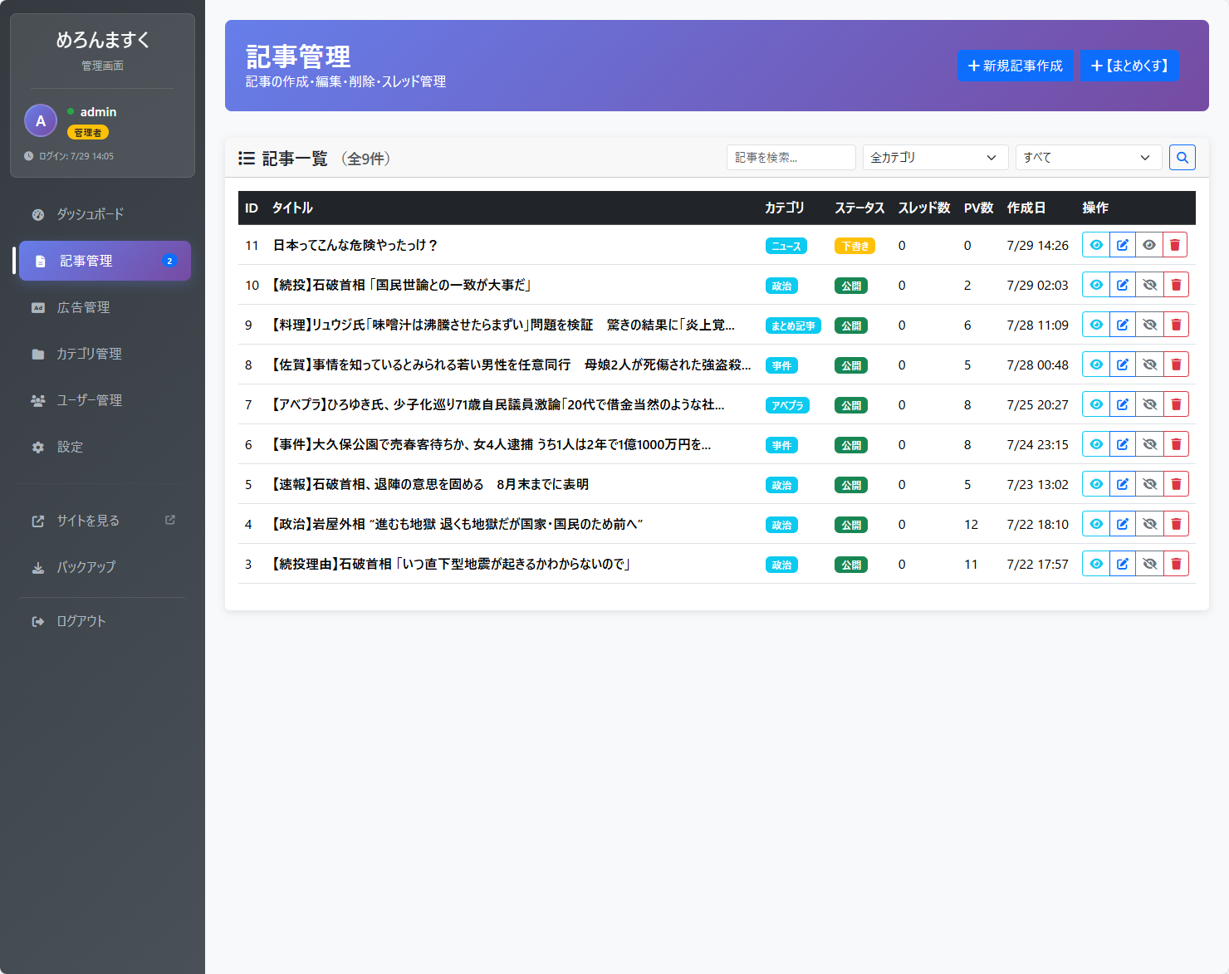Go to 広告管理 in the sidebar
The height and width of the screenshot is (974, 1229).
(x=83, y=307)
